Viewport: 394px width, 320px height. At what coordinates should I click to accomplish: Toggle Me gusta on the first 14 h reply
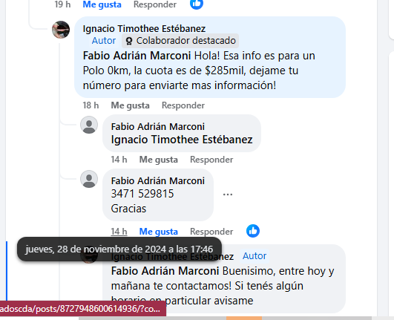point(159,160)
